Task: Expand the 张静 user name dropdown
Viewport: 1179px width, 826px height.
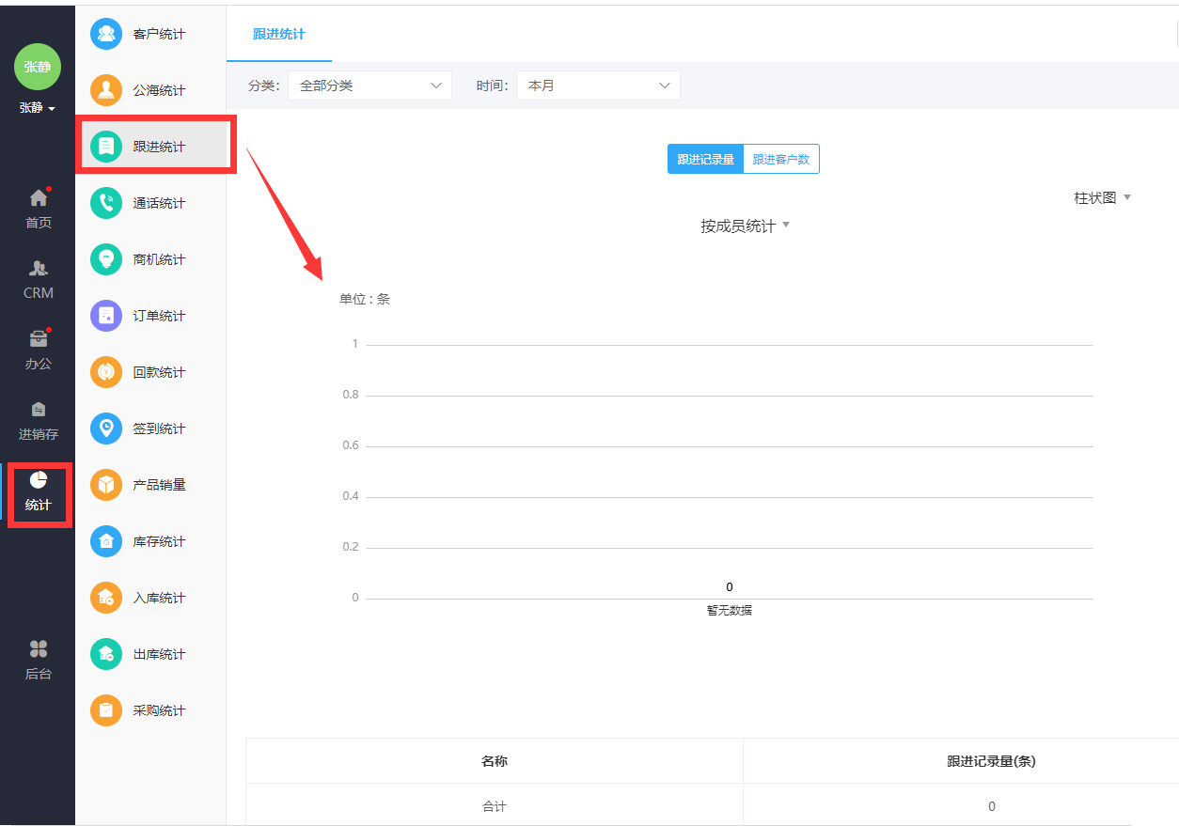Action: [38, 108]
